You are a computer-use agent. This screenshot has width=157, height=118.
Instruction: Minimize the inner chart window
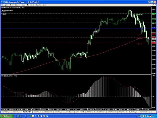click(151, 5)
